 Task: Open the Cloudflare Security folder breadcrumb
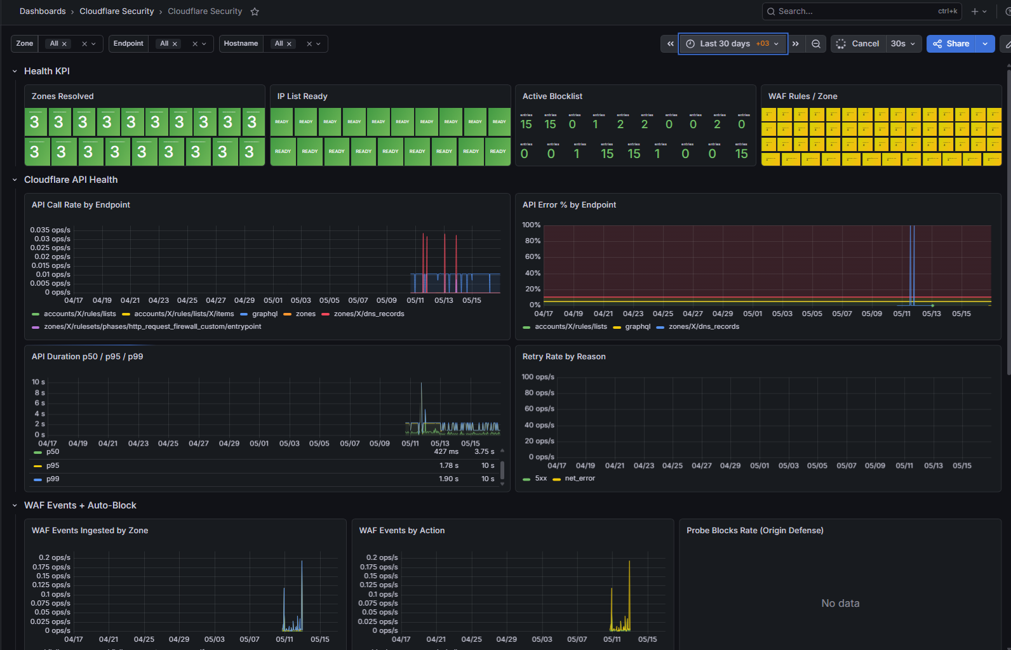coord(117,11)
